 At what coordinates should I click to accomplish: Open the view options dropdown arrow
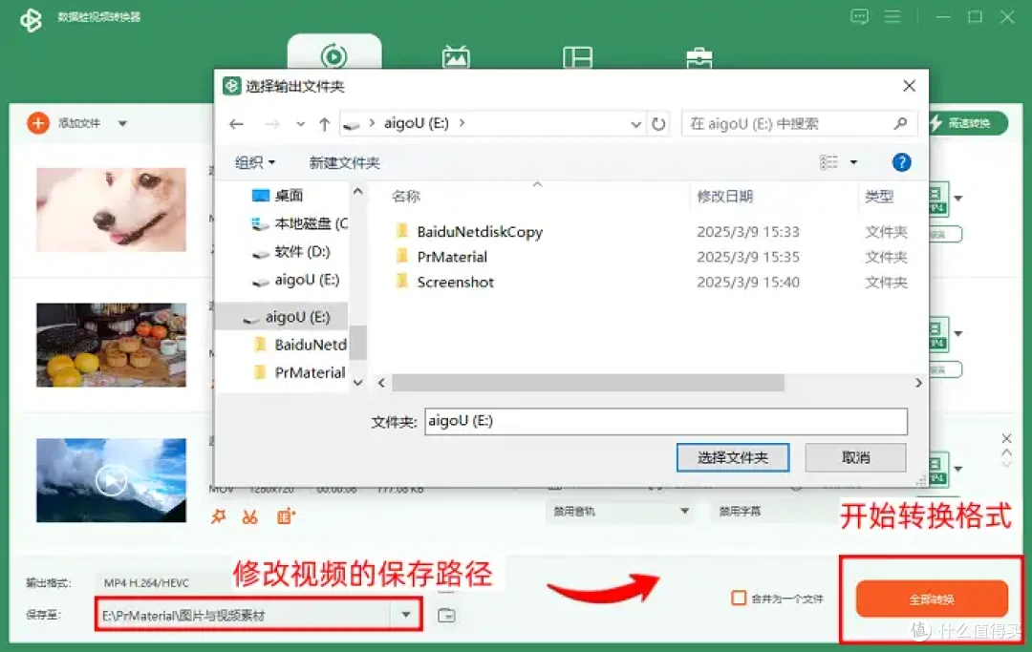[x=853, y=162]
